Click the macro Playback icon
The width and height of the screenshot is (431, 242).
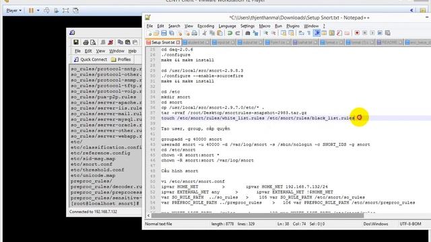372,33
